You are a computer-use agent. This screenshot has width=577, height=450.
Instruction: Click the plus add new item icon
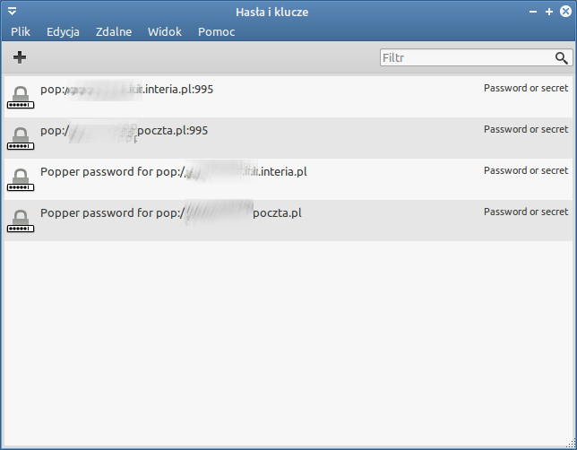pos(20,57)
